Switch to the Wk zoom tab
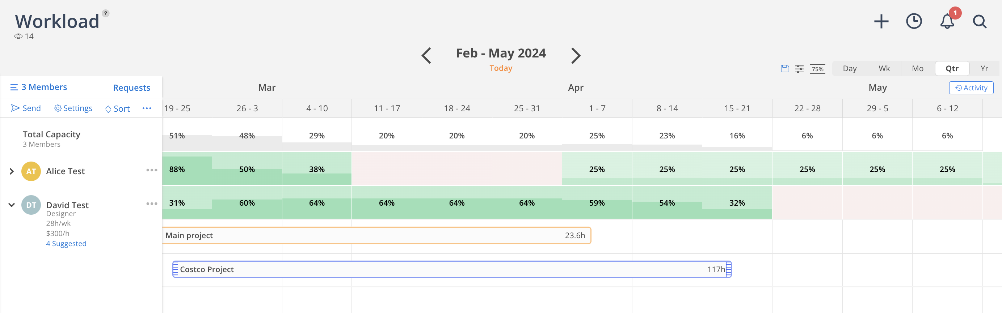This screenshot has width=1002, height=313. pyautogui.click(x=884, y=68)
